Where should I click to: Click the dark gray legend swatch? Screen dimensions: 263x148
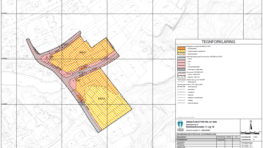tap(182, 70)
